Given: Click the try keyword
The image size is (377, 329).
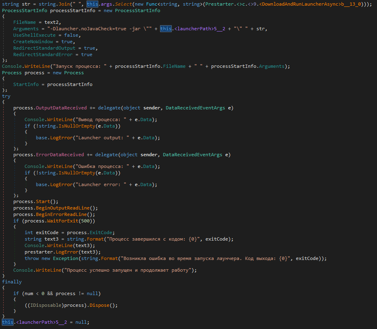Looking at the screenshot, I should click(x=6, y=96).
